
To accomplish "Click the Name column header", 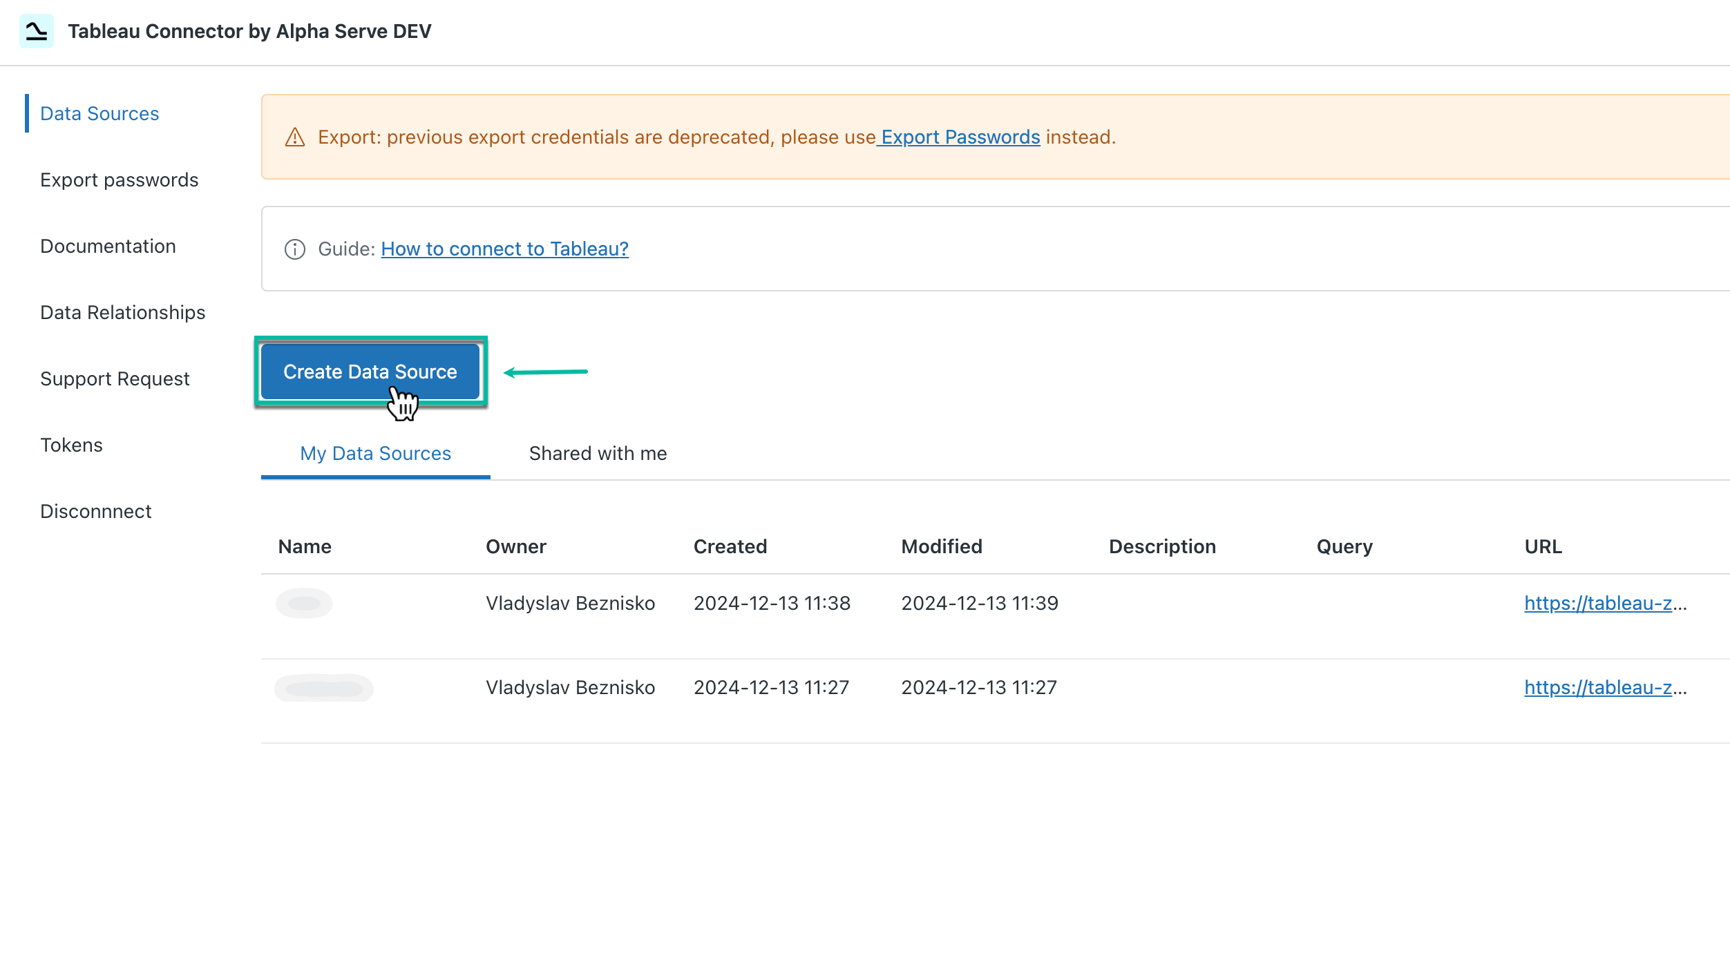I will click(x=305, y=546).
